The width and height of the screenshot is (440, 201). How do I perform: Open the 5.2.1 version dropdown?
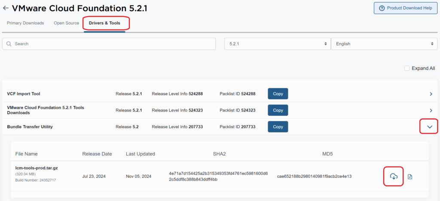(x=277, y=44)
